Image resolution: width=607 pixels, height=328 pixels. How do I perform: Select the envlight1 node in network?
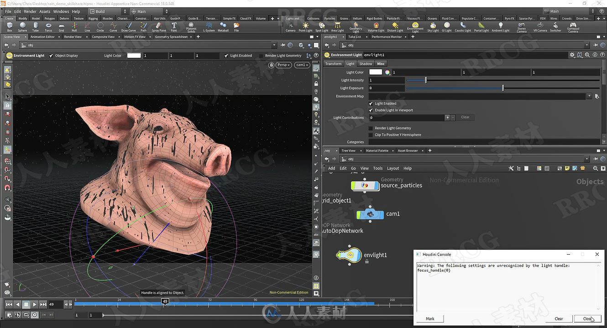click(x=350, y=255)
